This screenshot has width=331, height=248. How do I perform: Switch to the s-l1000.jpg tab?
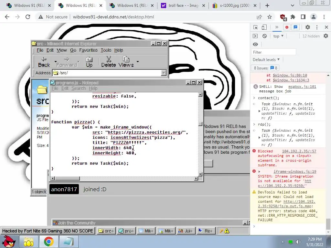[234, 5]
